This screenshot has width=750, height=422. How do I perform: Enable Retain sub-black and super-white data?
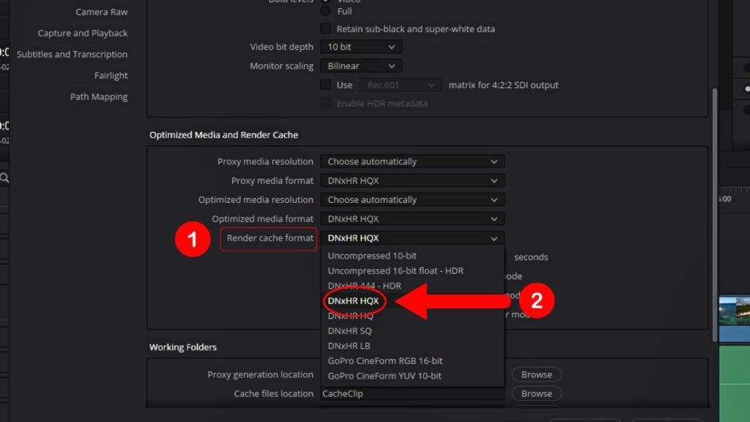tap(325, 29)
